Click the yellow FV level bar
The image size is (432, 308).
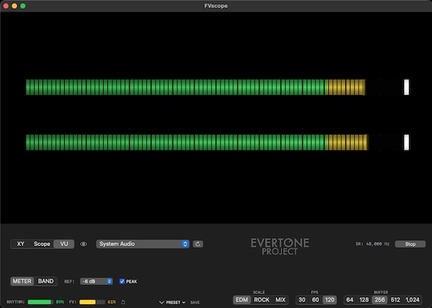pyautogui.click(x=92, y=302)
